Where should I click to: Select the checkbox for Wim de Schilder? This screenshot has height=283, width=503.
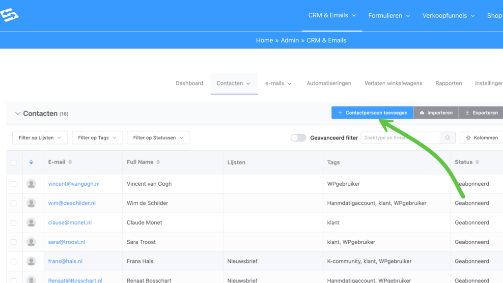14,203
